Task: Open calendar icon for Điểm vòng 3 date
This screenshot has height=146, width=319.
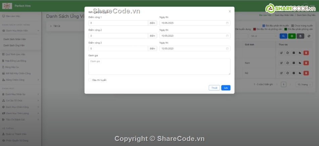Action: pyautogui.click(x=227, y=48)
